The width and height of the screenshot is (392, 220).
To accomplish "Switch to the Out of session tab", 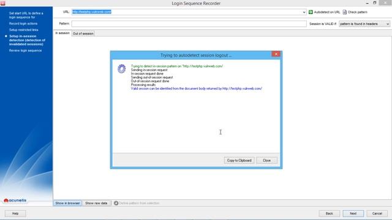I will 83,34.
